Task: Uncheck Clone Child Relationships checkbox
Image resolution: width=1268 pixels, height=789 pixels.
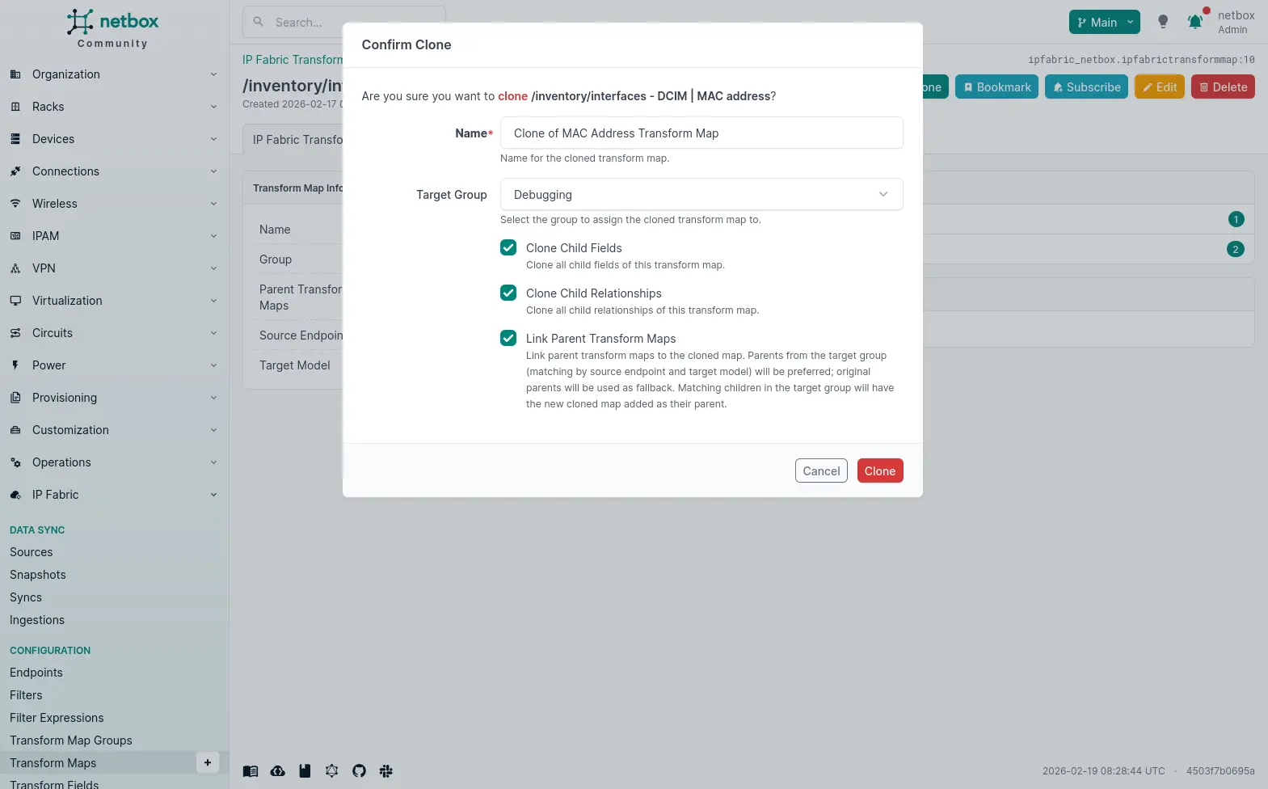Action: [x=508, y=293]
